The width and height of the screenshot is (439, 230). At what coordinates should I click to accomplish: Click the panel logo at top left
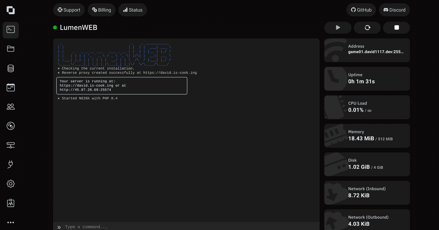click(x=11, y=10)
